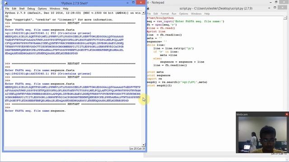Click the Notepad window title text
Image resolution: width=289 pixels, height=162 pixels.
tap(156, 2)
